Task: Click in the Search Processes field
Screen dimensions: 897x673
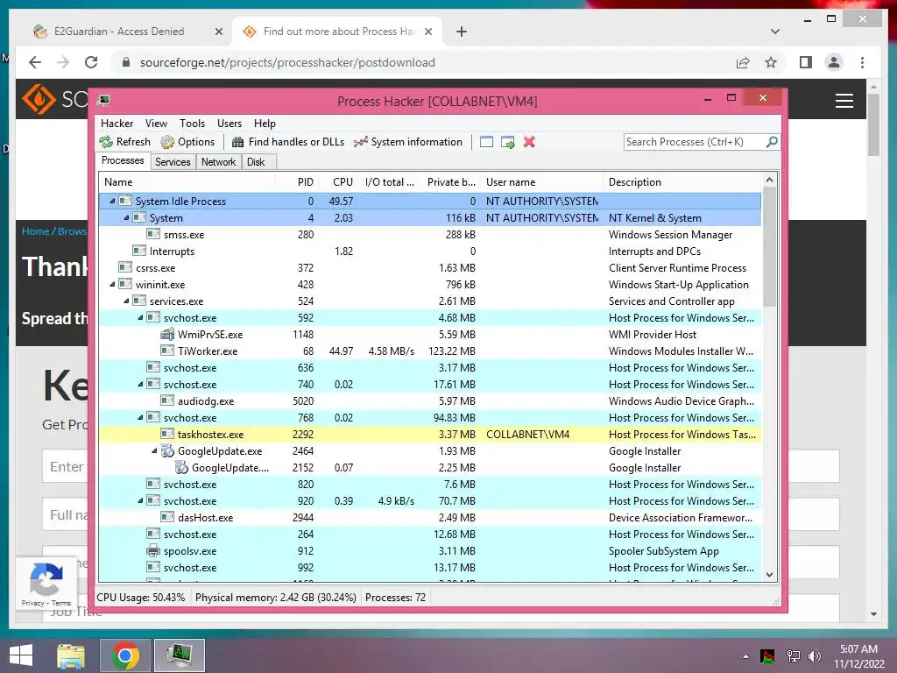Action: pos(695,142)
